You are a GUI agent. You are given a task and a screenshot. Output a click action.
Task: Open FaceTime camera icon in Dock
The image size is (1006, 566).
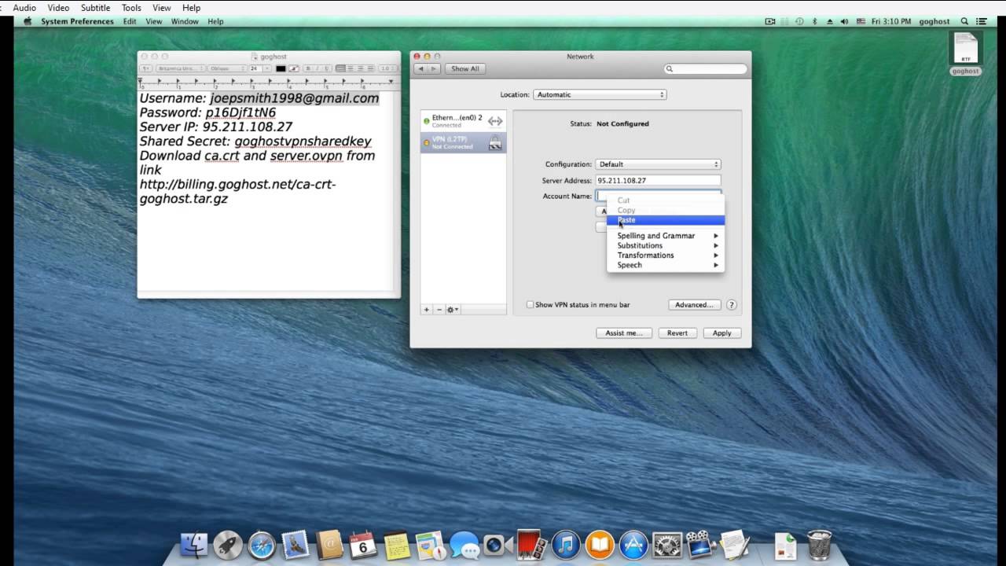pyautogui.click(x=497, y=545)
